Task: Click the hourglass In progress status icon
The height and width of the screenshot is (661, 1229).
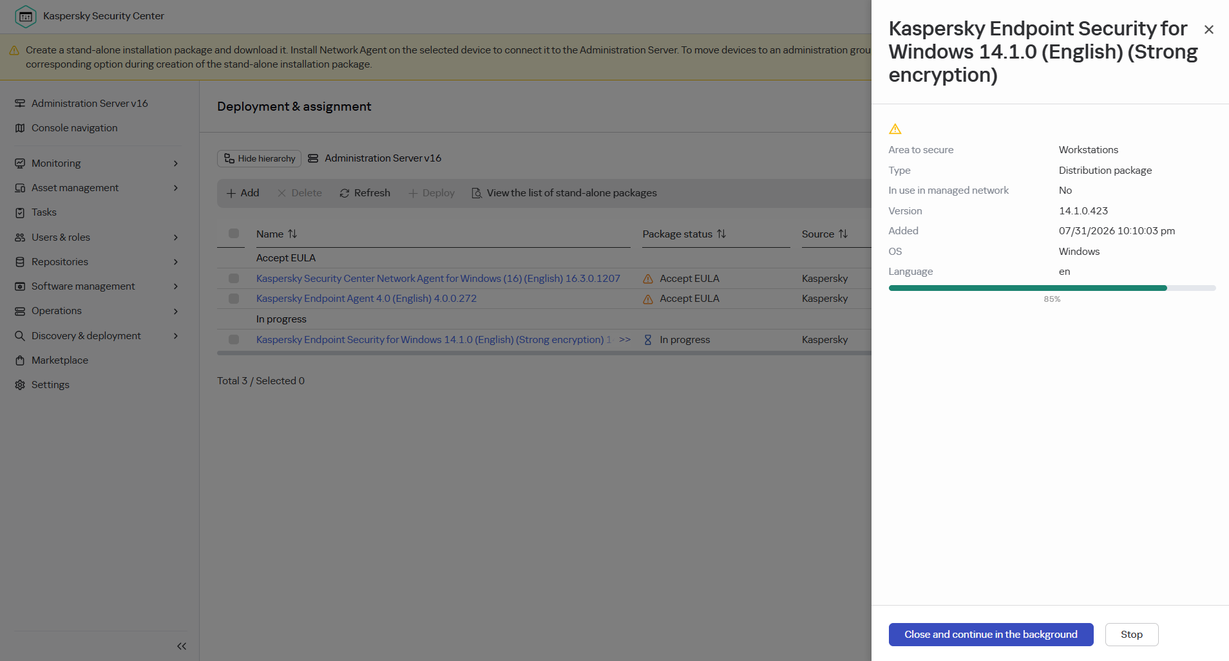Action: click(x=648, y=340)
